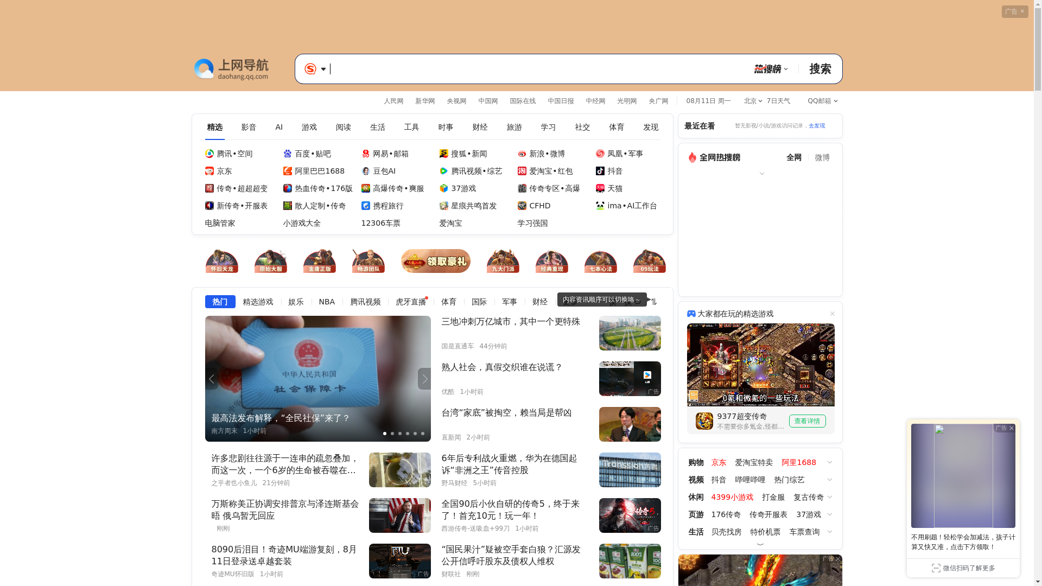Switch to the 发现 tab

click(651, 128)
